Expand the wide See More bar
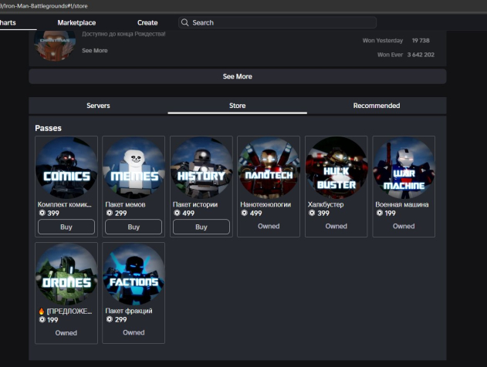 pos(237,76)
